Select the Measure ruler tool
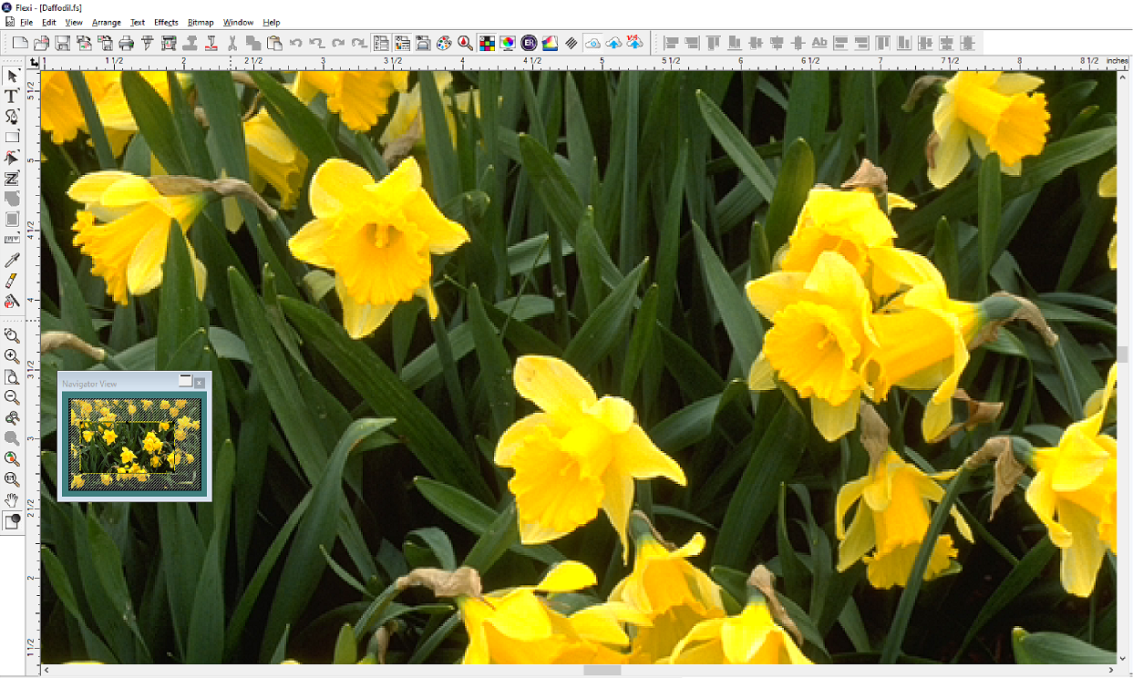Viewport: 1133px width, 678px height. pyautogui.click(x=12, y=240)
